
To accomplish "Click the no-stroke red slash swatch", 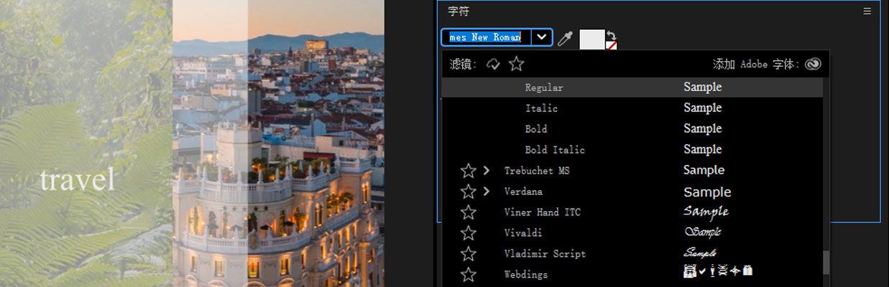I will pyautogui.click(x=612, y=46).
